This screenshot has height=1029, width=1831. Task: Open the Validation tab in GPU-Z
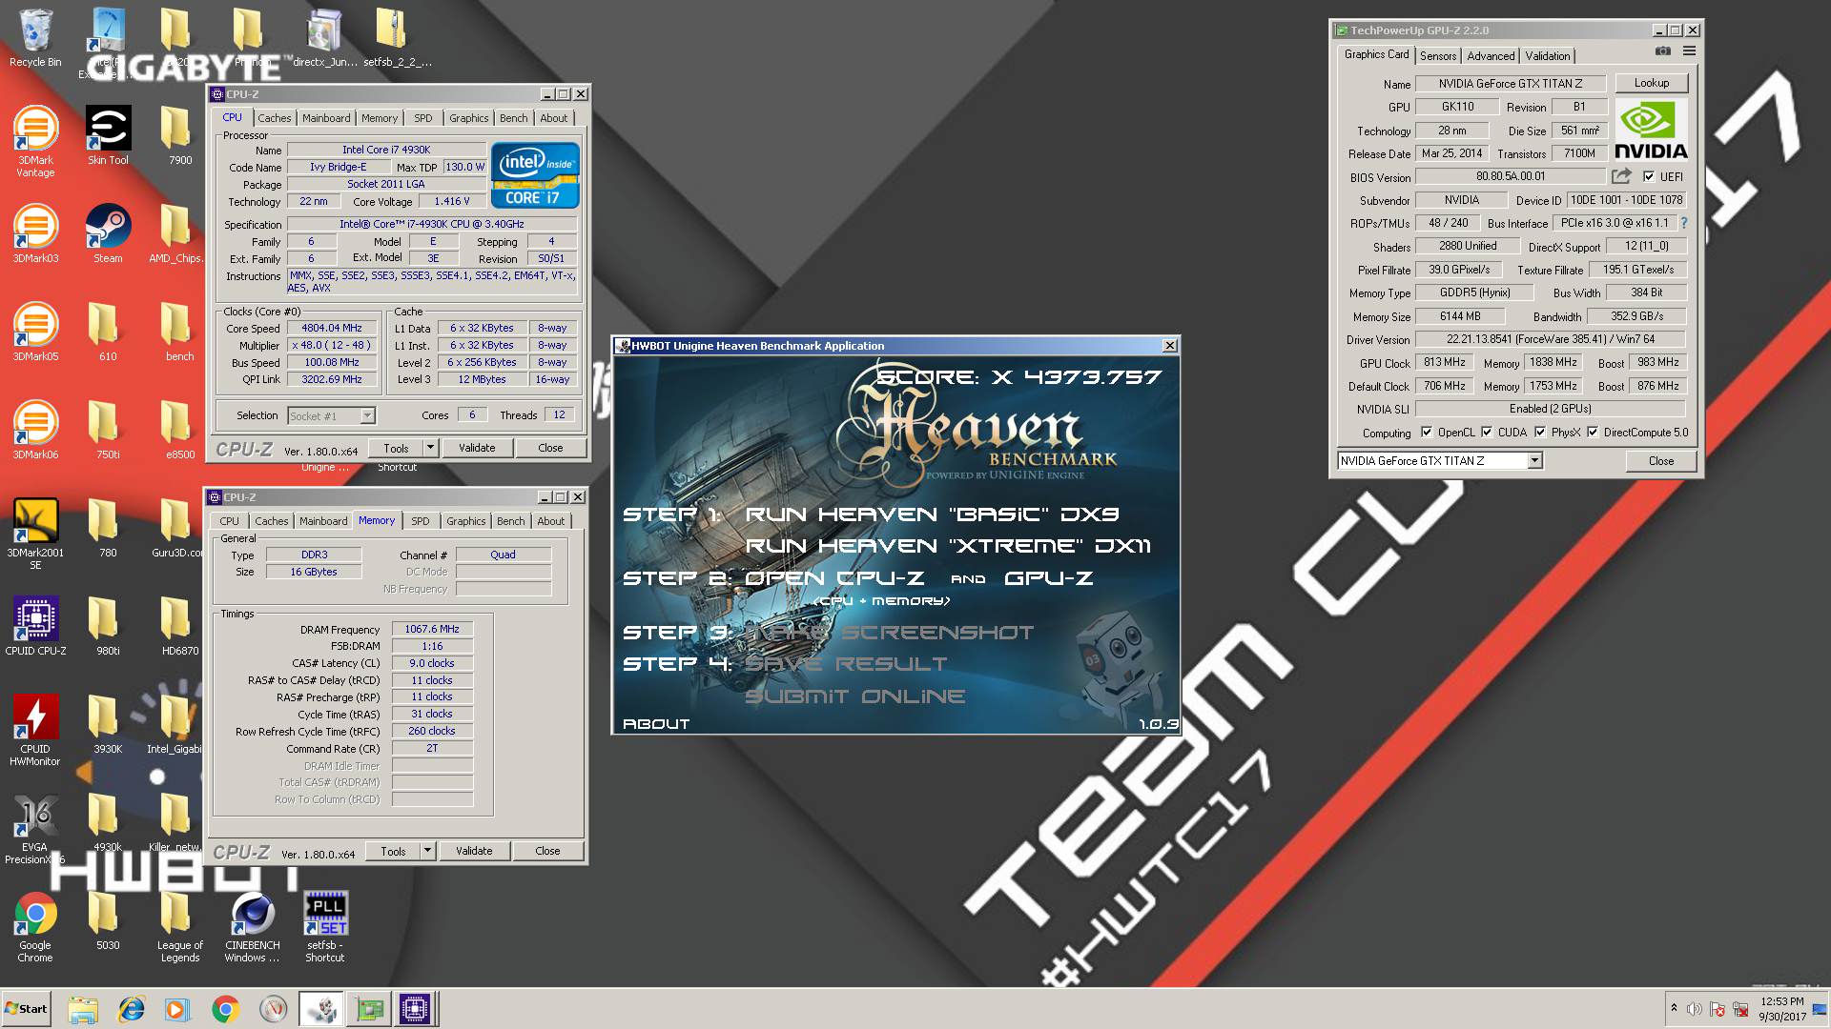pos(1547,56)
